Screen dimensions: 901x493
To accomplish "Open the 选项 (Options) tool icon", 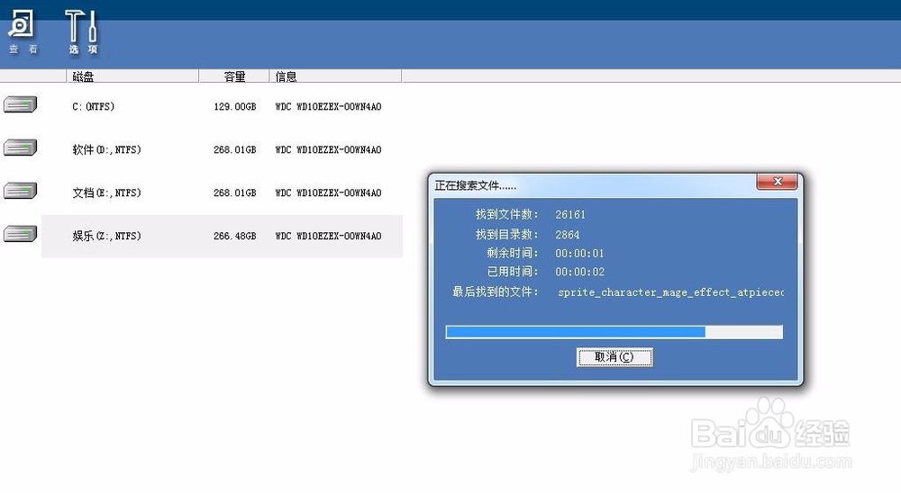I will point(82,32).
